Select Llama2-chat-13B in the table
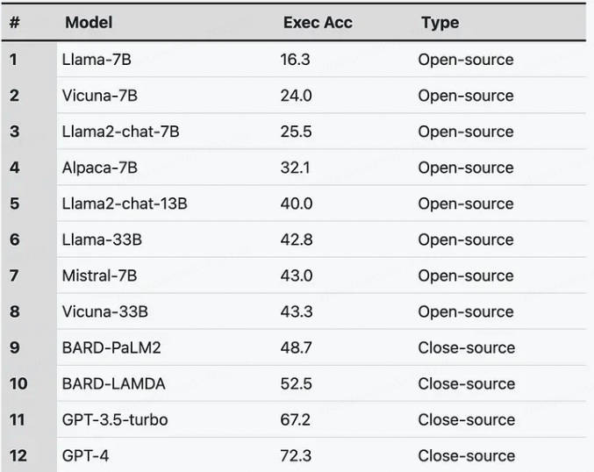Image resolution: width=594 pixels, height=472 pixels. 125,204
